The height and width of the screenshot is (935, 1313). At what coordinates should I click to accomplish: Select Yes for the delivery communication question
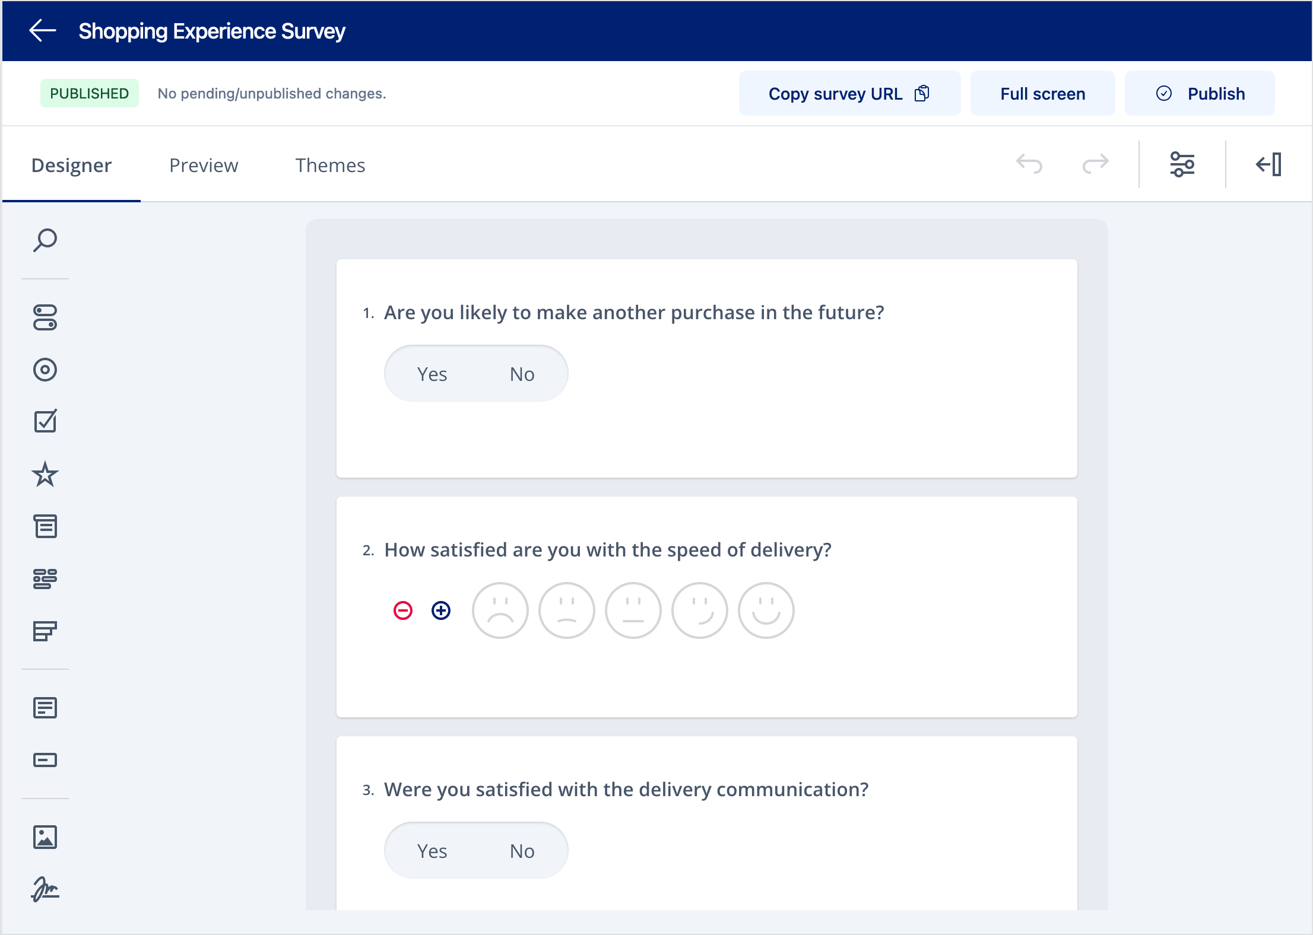pos(432,851)
